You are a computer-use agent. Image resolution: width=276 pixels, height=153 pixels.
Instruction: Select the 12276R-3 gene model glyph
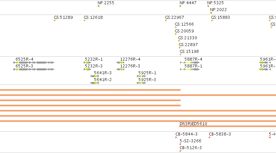[120, 69]
